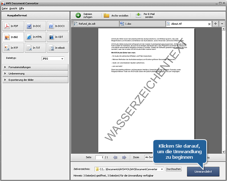
Task: Expand the Umbenennung section
Action: click(x=35, y=73)
